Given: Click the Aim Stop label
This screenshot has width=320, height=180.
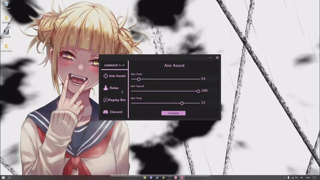Looking at the screenshot, I should [136, 98].
